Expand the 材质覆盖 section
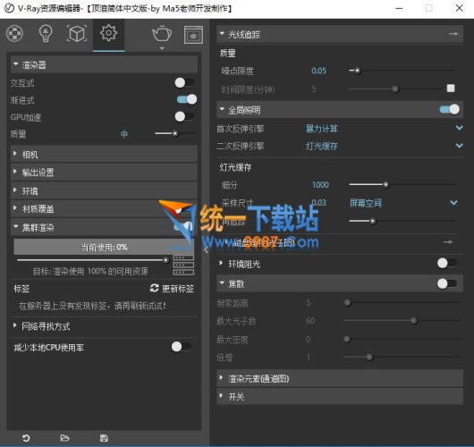Image resolution: width=474 pixels, height=447 pixels. (x=104, y=208)
